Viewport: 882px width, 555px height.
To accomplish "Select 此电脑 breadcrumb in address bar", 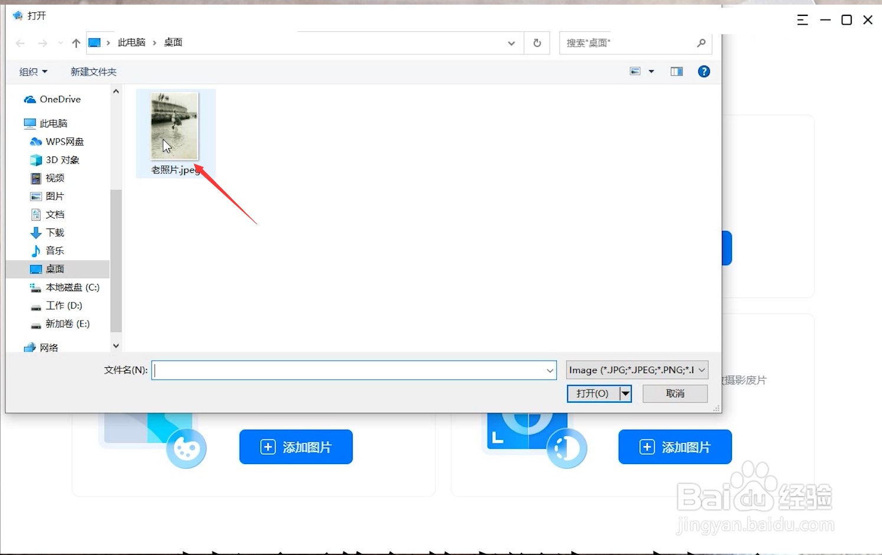I will point(132,43).
